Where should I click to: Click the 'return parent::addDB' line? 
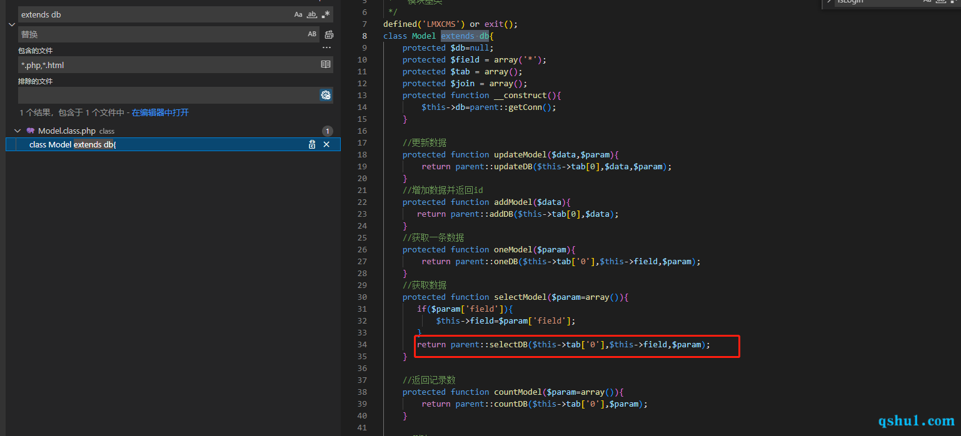click(x=518, y=214)
